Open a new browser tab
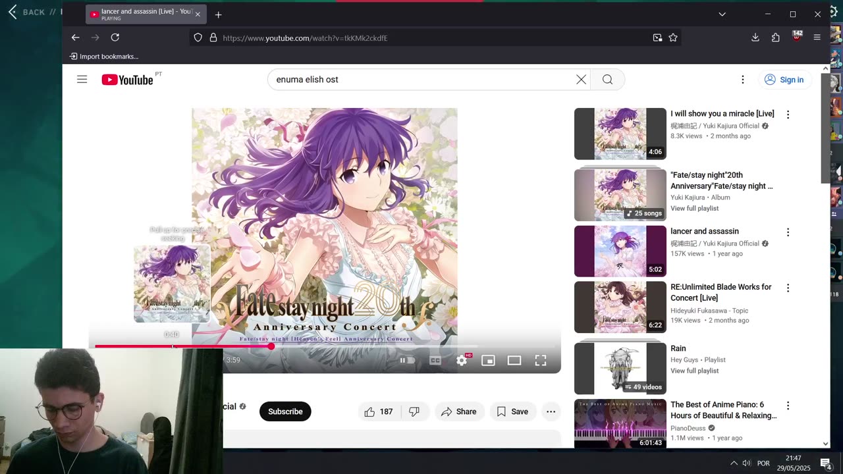Screen dimensions: 843x474 click(x=218, y=14)
